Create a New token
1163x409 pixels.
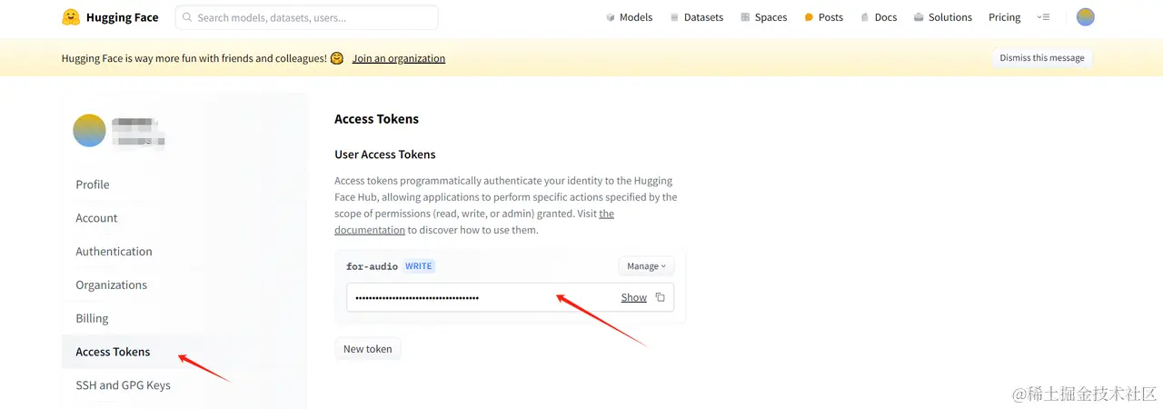coord(368,349)
